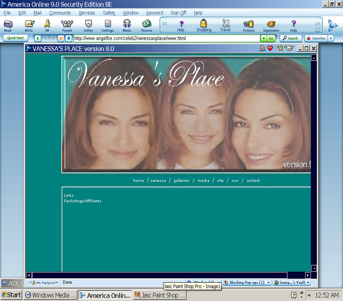Open the Finance money icon
The height and width of the screenshot is (301, 343).
coord(147,26)
